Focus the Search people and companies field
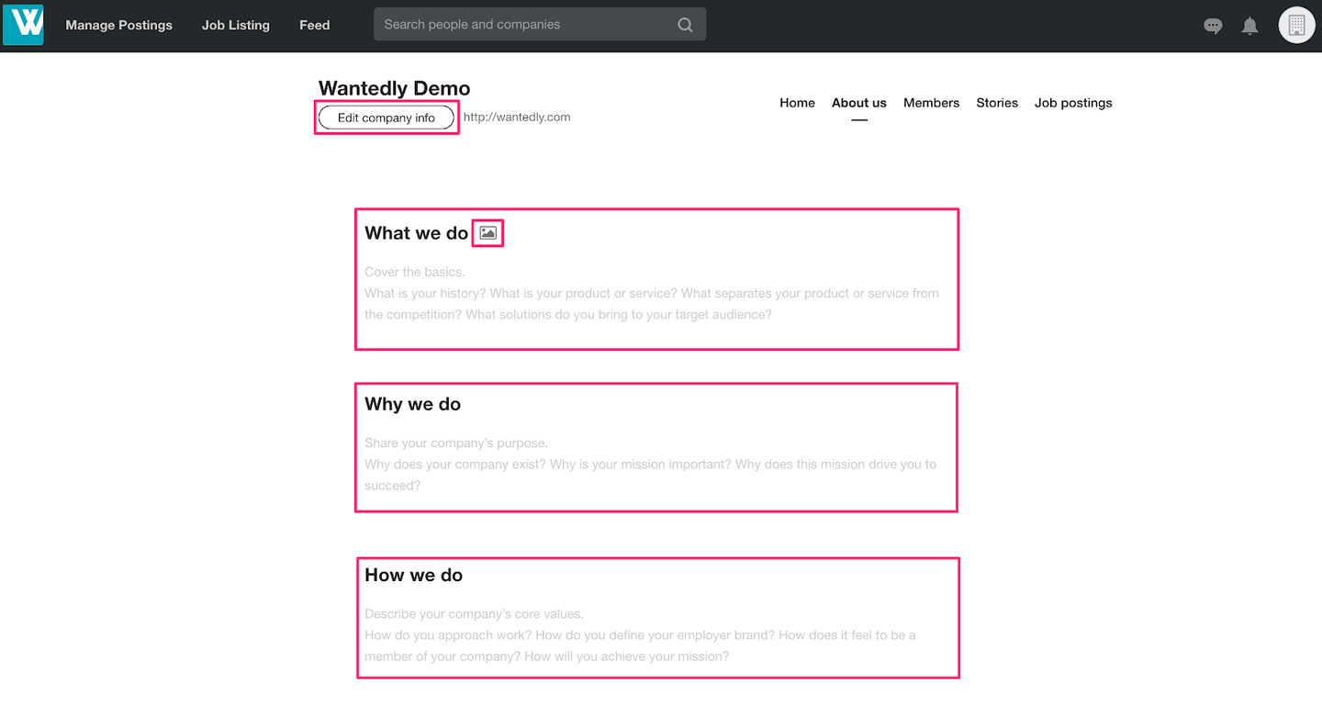The width and height of the screenshot is (1322, 706). coord(540,25)
